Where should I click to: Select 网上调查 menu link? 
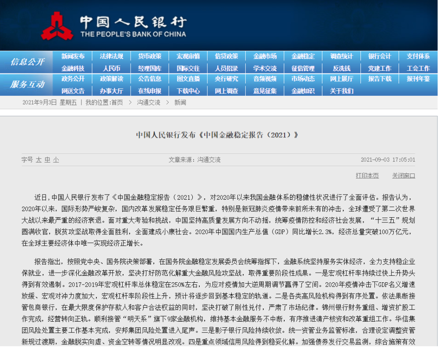coord(226,91)
